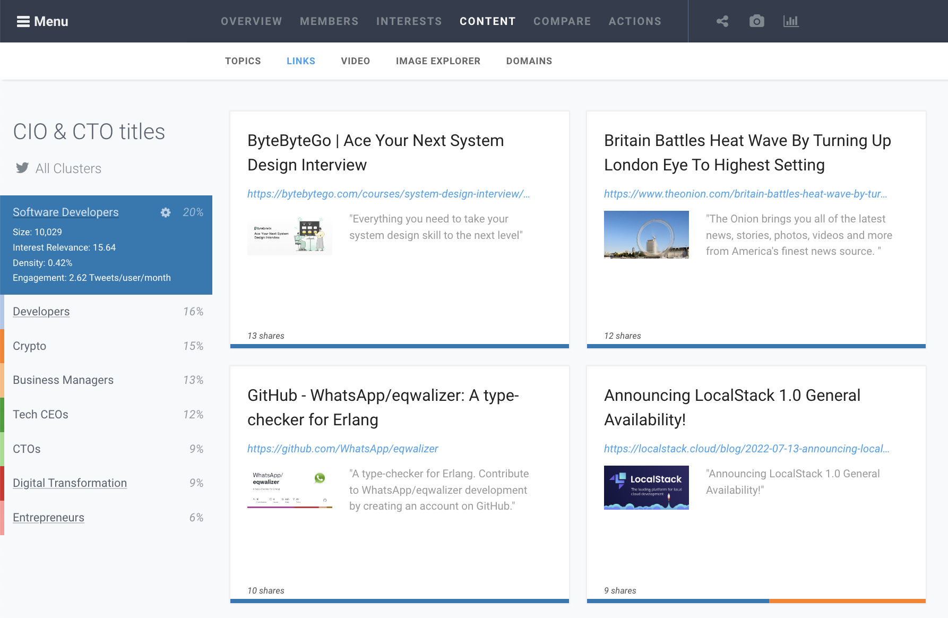The height and width of the screenshot is (618, 948).
Task: Click the 9 shares label
Action: [x=620, y=590]
